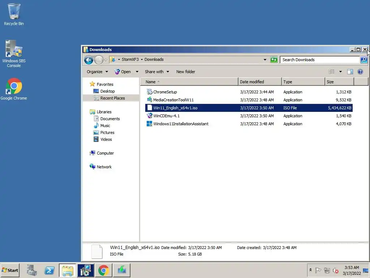Open the Videos library
The width and height of the screenshot is (370, 278).
point(106,139)
